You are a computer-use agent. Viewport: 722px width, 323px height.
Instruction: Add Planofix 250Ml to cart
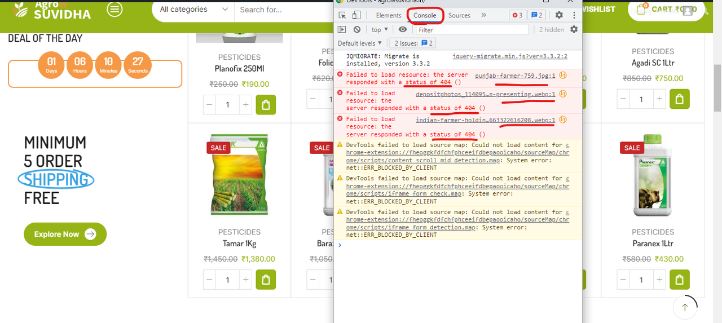click(x=266, y=105)
